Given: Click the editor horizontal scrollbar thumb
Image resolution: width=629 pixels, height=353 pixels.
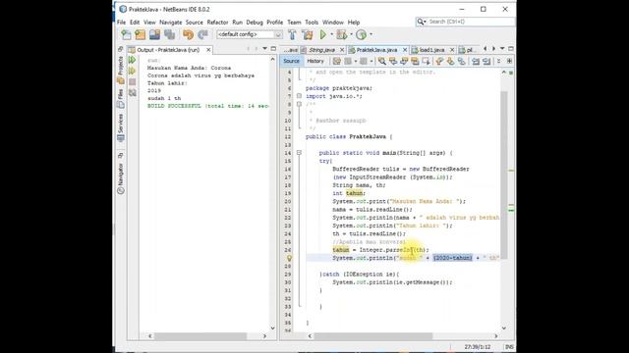Looking at the screenshot, I should click(x=373, y=336).
